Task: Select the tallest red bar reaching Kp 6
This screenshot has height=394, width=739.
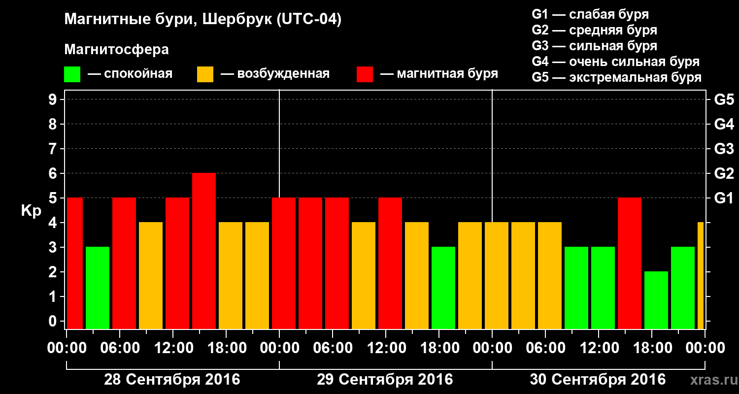Action: [x=204, y=251]
